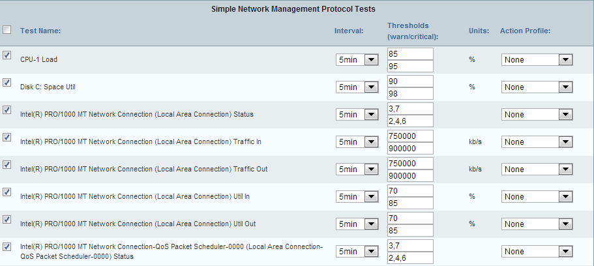Image resolution: width=594 pixels, height=266 pixels.
Task: Open the Interval dropdown for Util In row
Action: pos(357,197)
